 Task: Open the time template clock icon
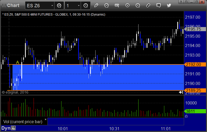pyautogui.click(x=86, y=5)
